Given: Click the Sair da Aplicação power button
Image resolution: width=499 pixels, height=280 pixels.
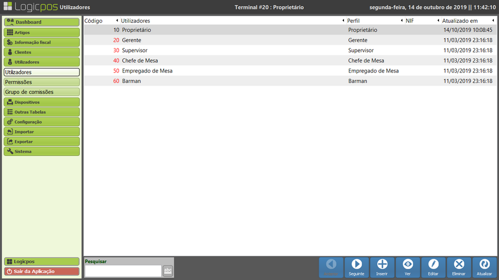Looking at the screenshot, I should (42, 271).
